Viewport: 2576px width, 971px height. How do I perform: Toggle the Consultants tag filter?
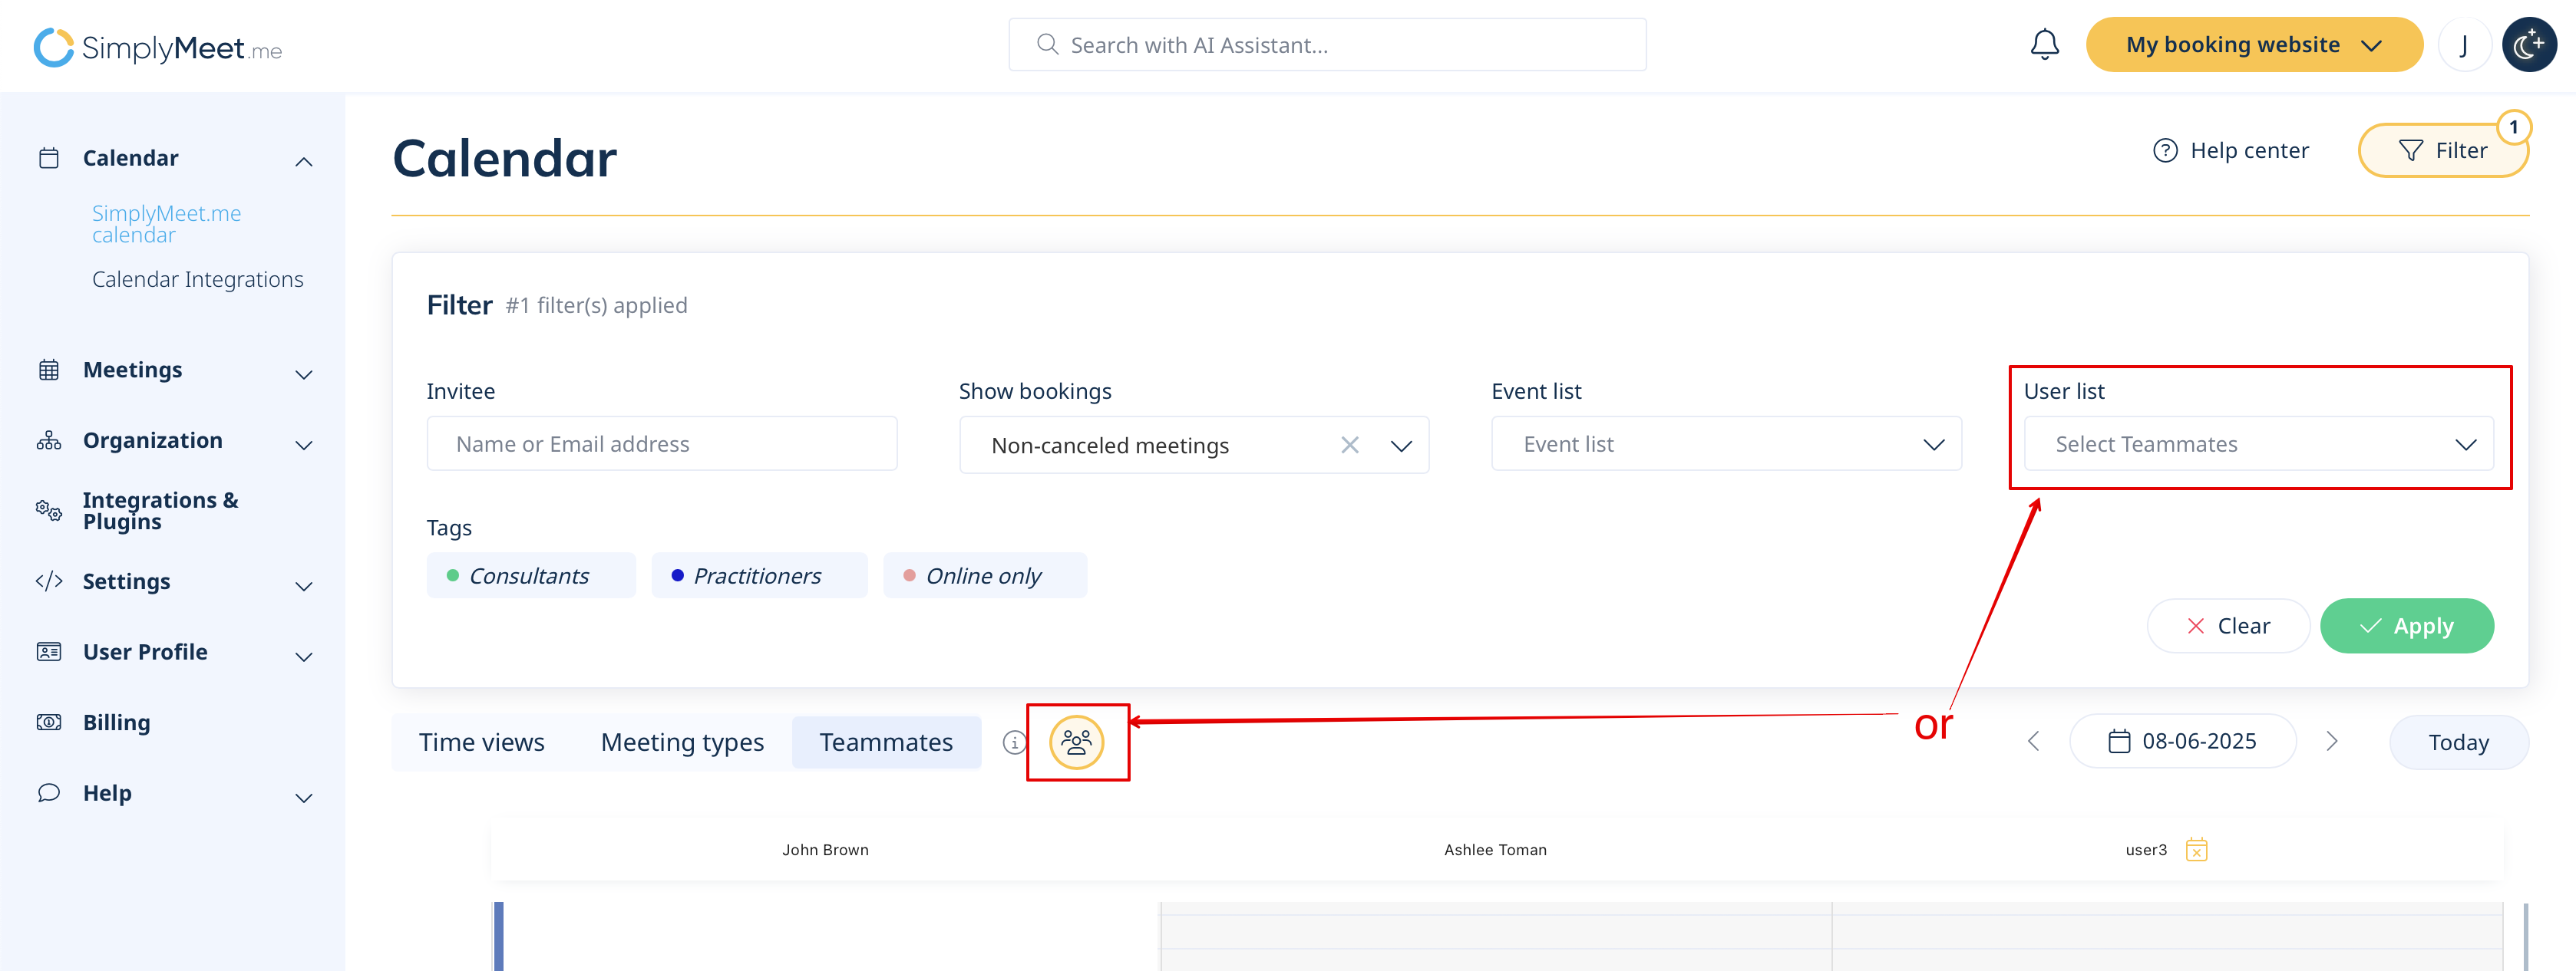point(530,577)
